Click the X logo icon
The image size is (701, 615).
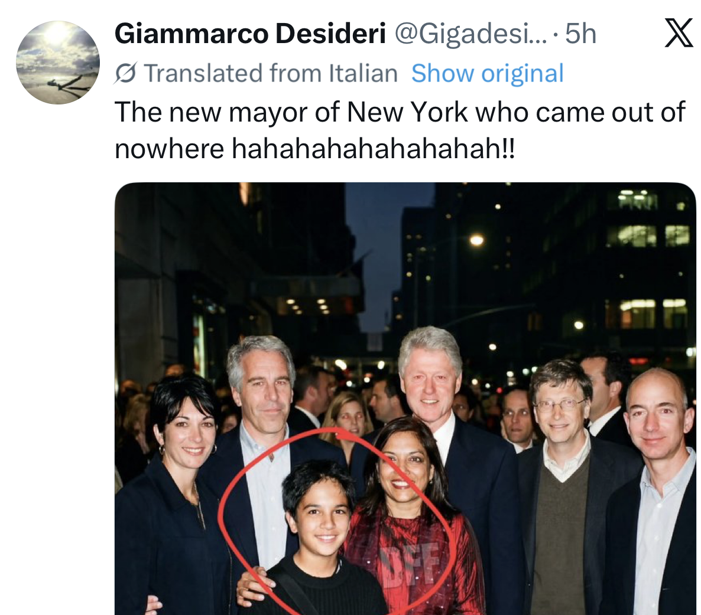pyautogui.click(x=679, y=32)
